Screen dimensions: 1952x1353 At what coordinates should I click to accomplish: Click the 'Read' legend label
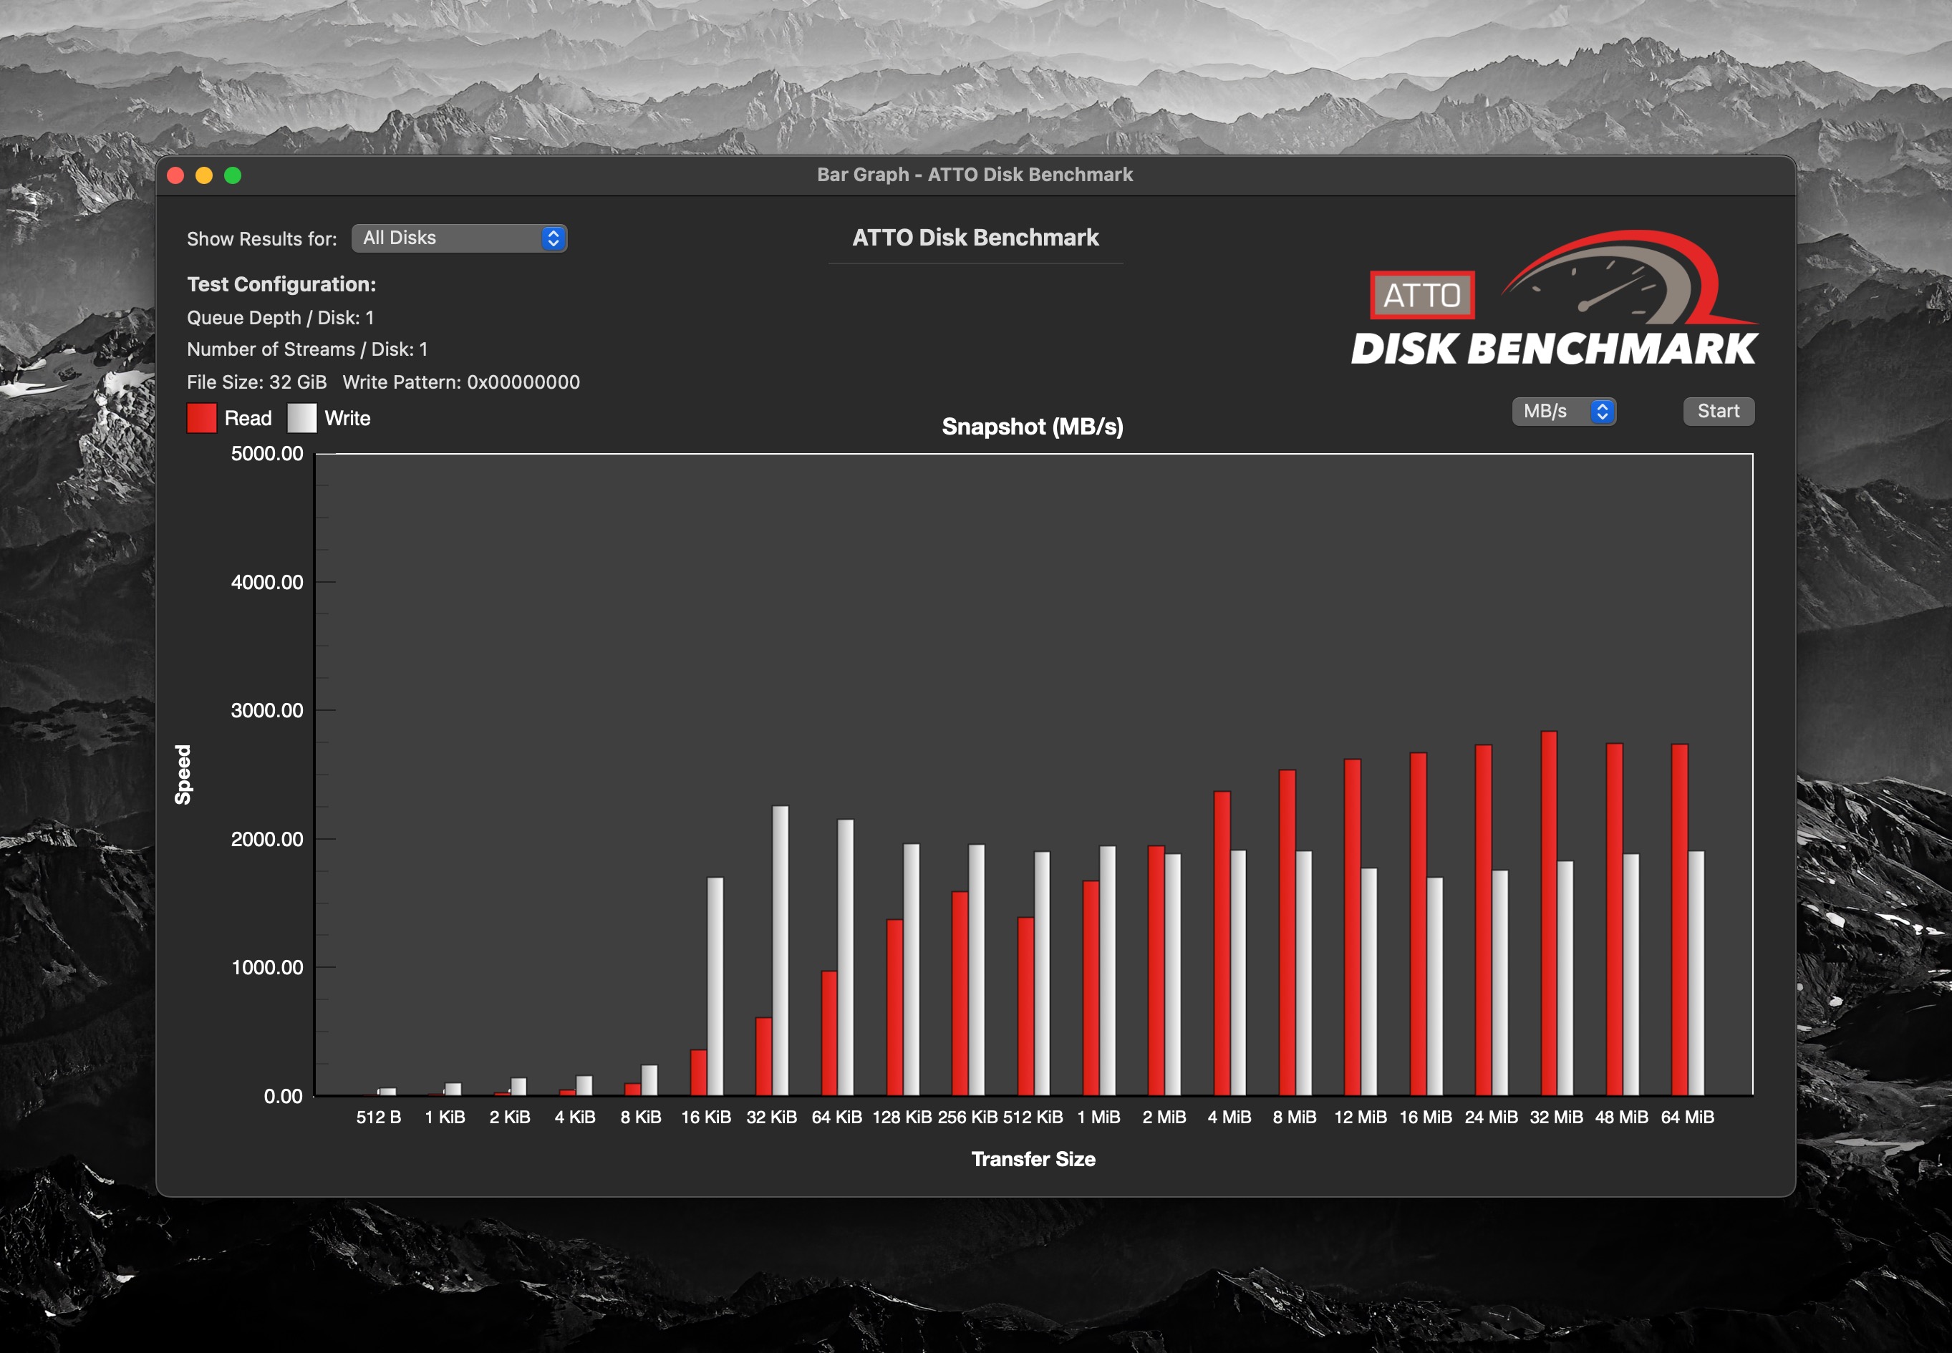(x=248, y=418)
